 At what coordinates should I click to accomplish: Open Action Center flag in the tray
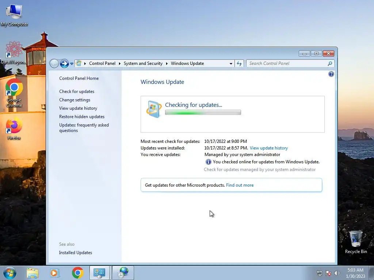pos(328,273)
